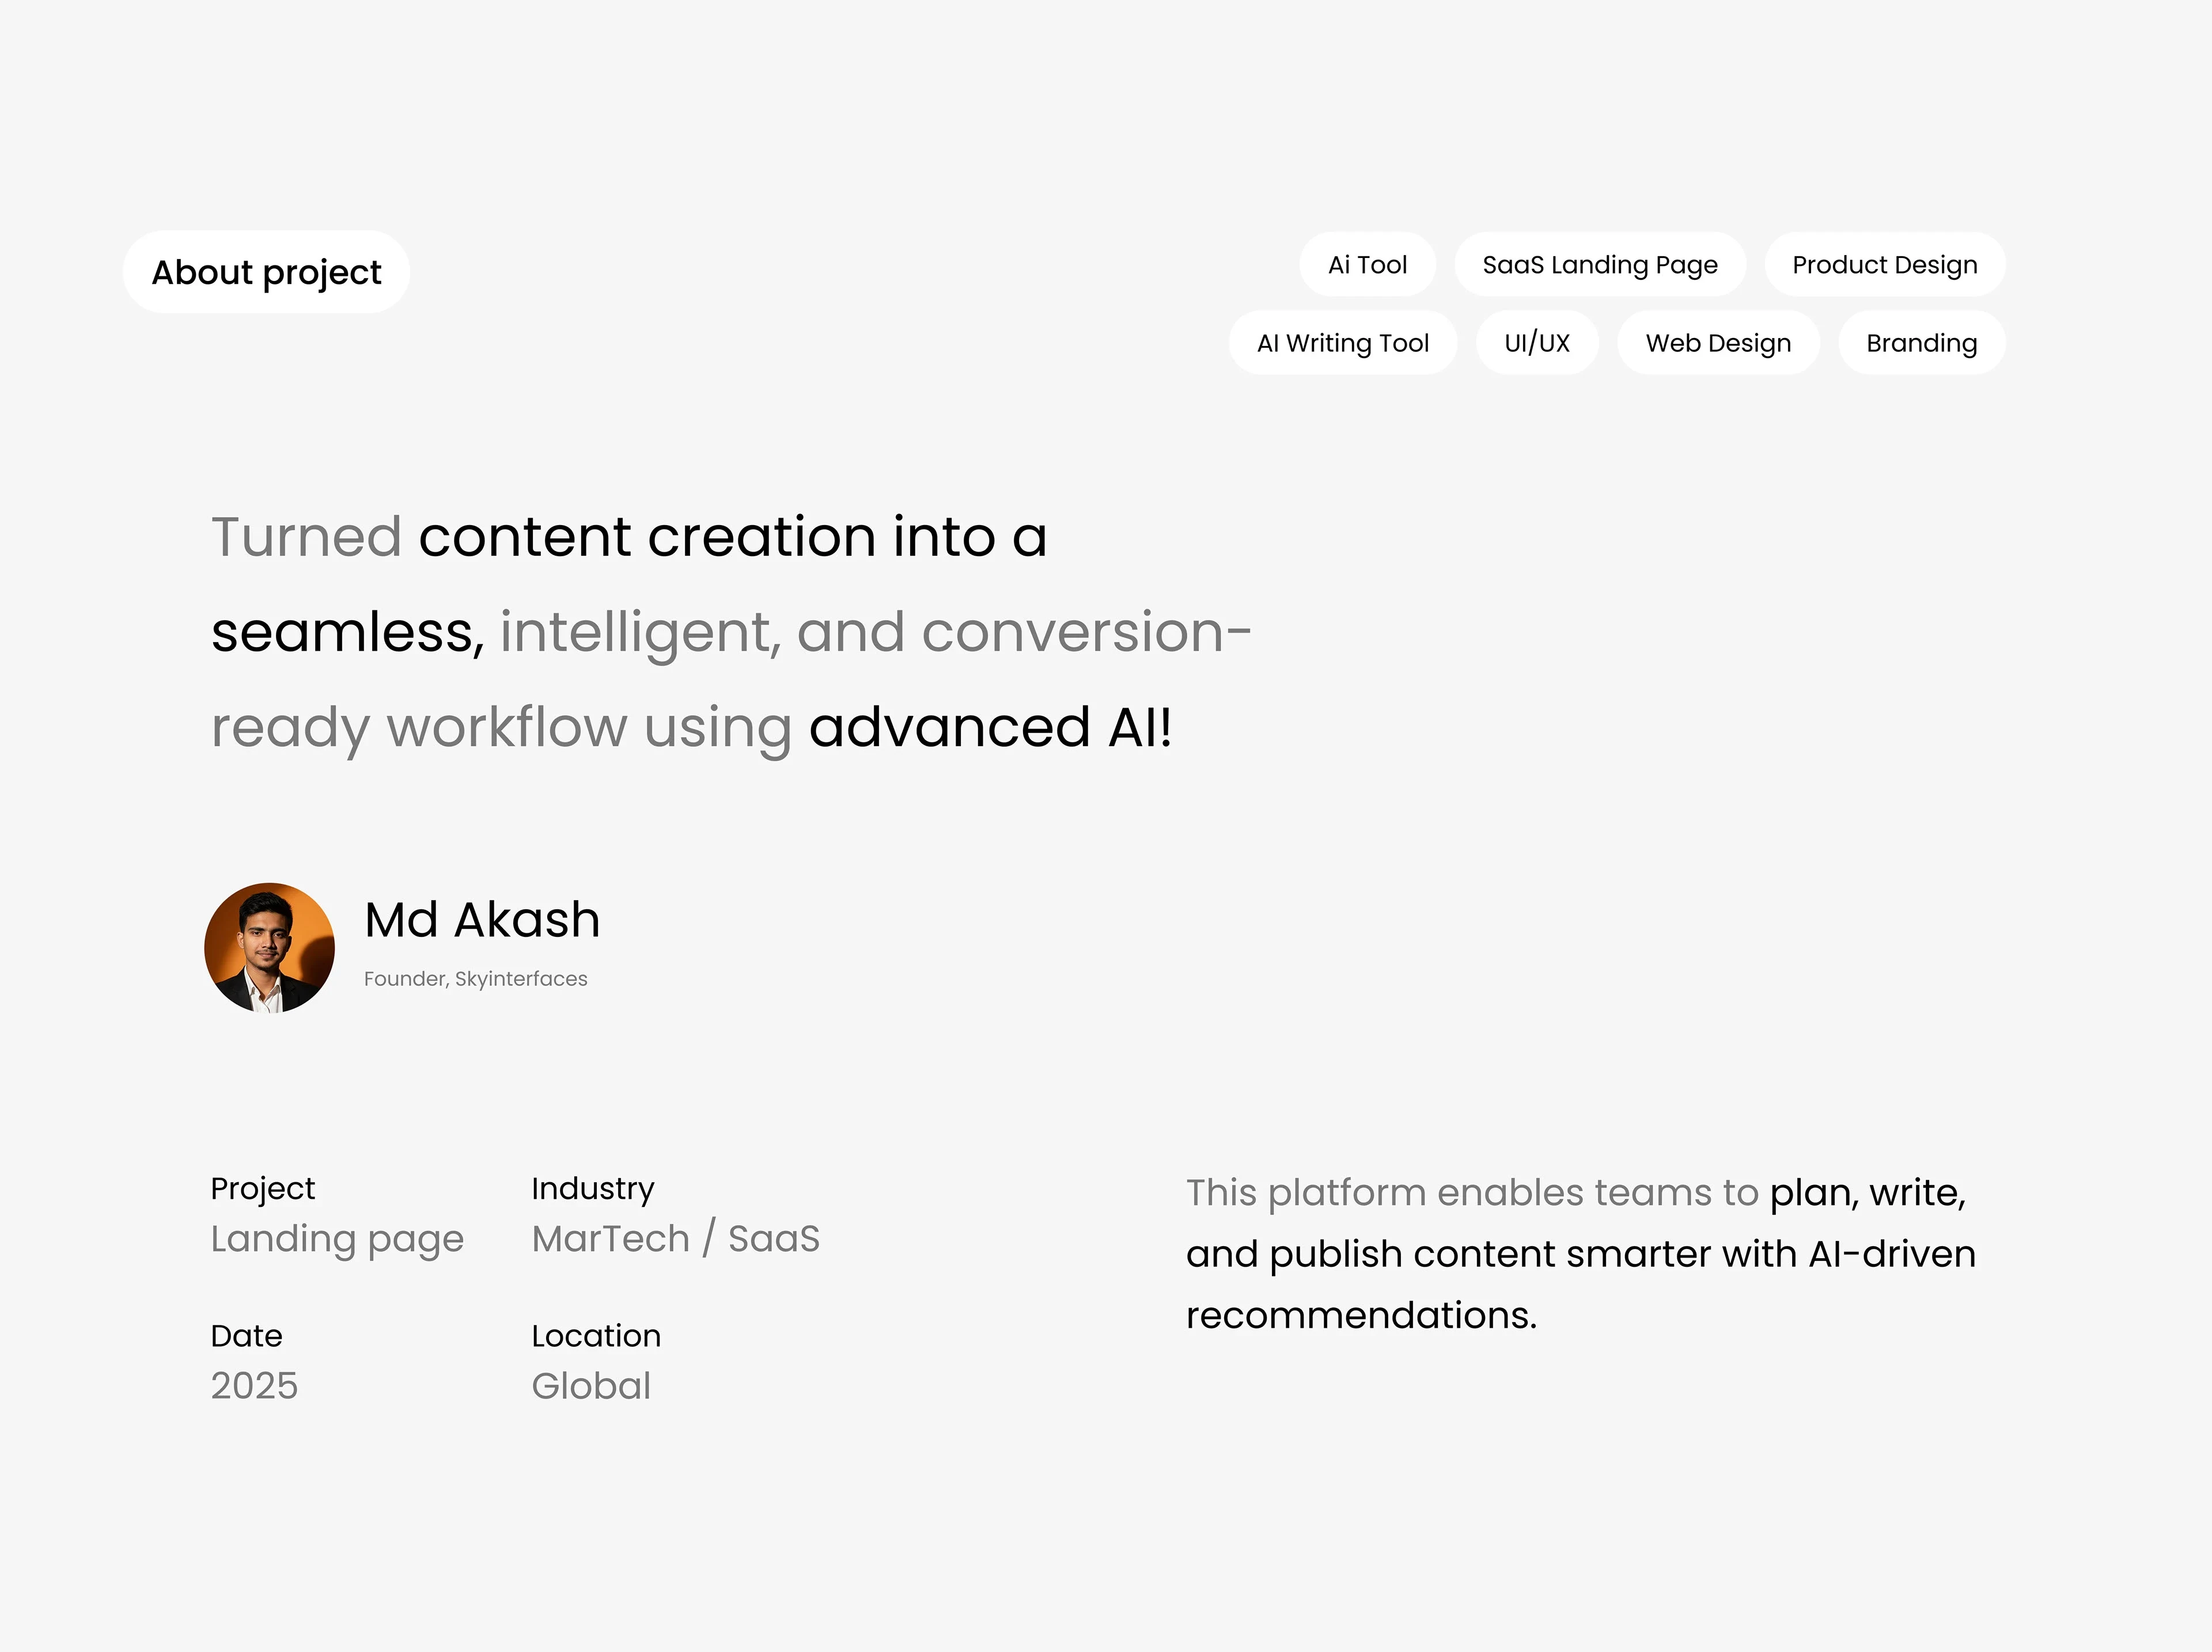
Task: Click the Founder, Skyinterfaces subtitle
Action: pos(475,979)
